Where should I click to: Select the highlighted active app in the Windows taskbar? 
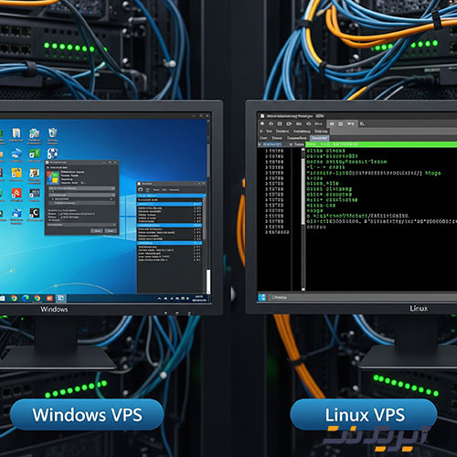coord(60,298)
